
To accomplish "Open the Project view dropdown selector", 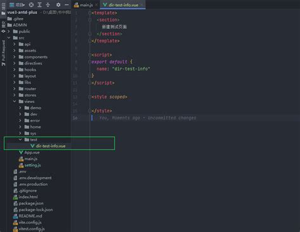I will coord(17,4).
